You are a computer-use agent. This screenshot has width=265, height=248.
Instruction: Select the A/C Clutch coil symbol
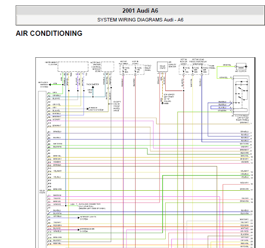coord(241,66)
